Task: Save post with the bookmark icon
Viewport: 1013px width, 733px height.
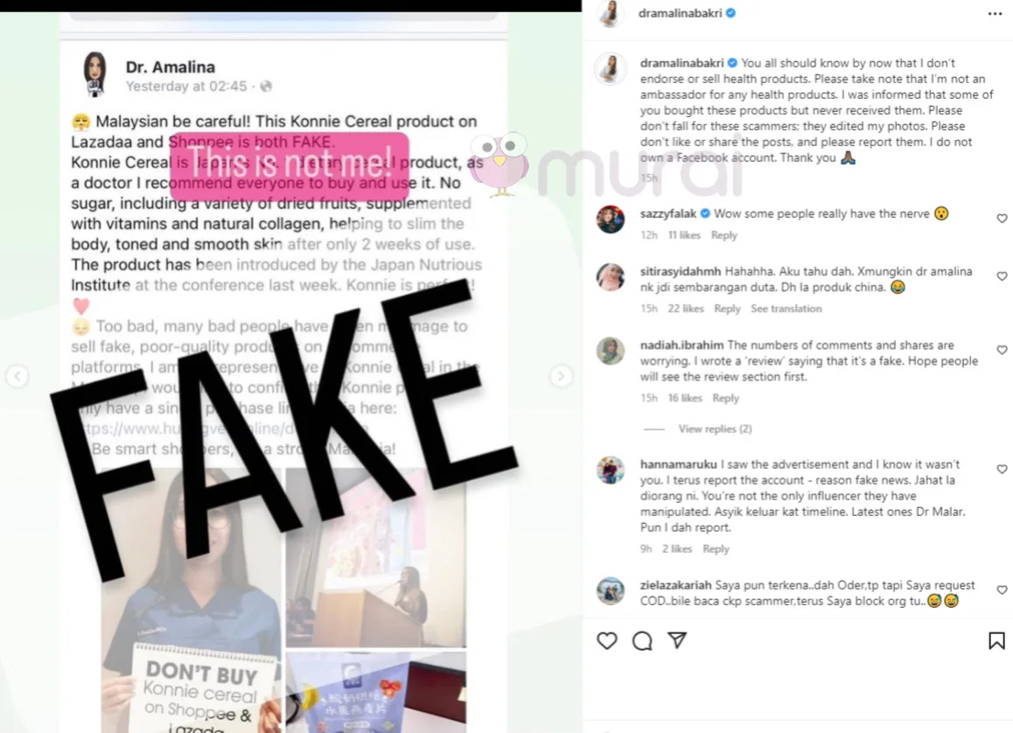Action: click(x=996, y=640)
